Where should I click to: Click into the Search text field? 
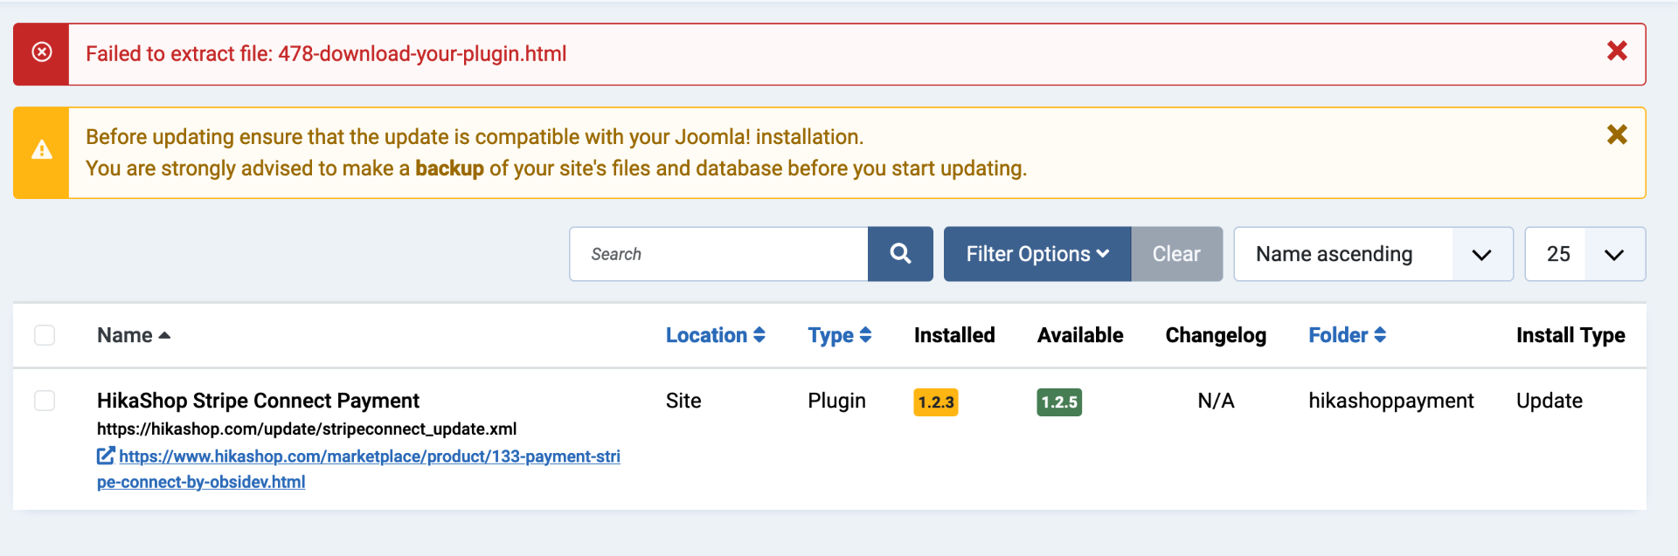(718, 254)
